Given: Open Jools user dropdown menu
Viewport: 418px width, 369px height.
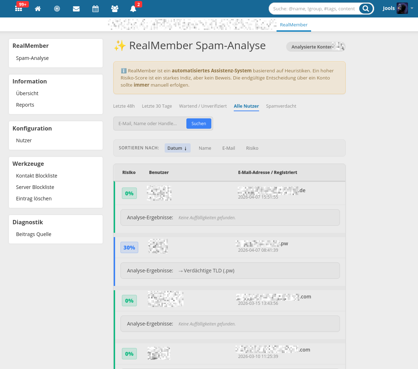Looking at the screenshot, I should click(x=398, y=9).
